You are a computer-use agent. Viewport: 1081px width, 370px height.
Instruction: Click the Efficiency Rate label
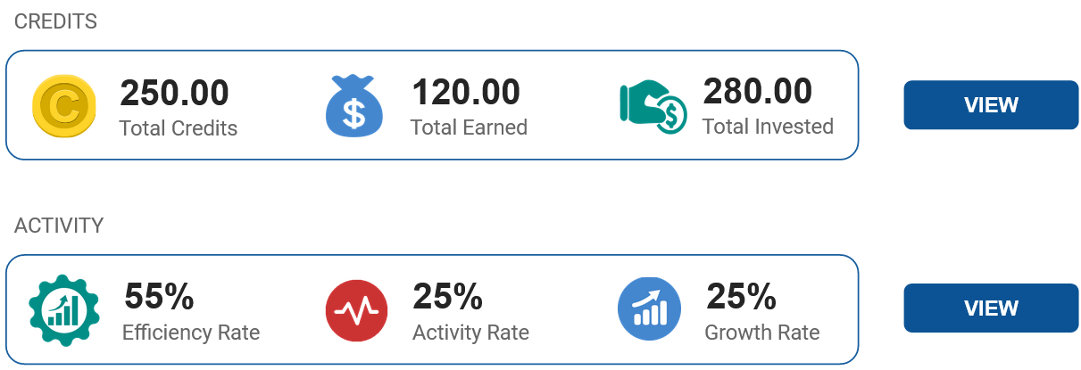(x=191, y=333)
